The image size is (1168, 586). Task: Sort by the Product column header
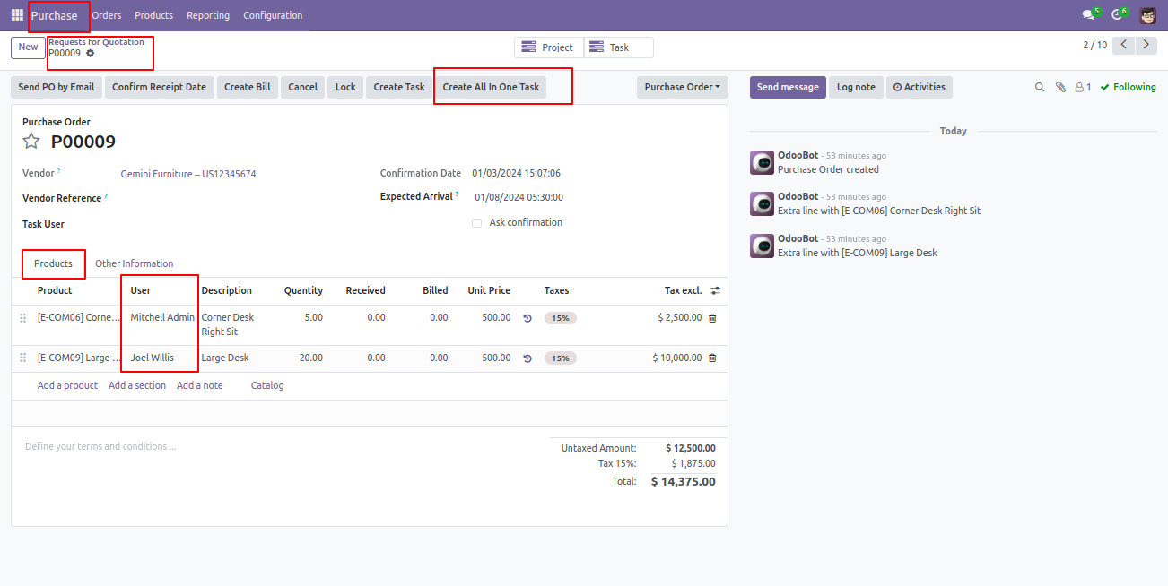point(55,290)
